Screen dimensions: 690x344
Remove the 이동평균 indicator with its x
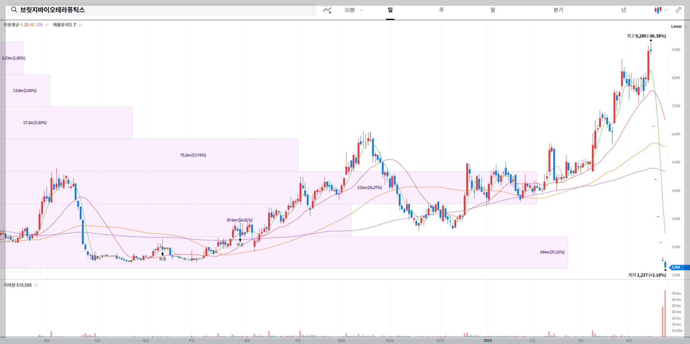(x=47, y=25)
